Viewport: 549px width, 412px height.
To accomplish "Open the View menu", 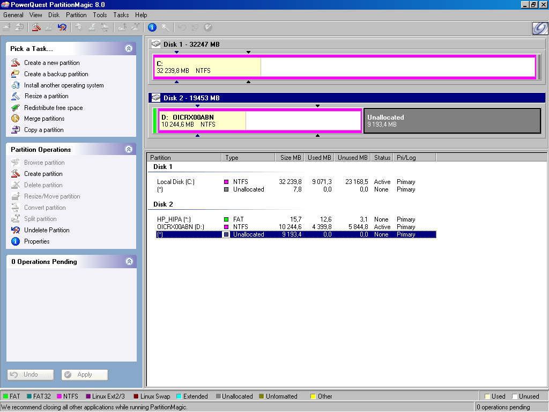I will (x=36, y=15).
